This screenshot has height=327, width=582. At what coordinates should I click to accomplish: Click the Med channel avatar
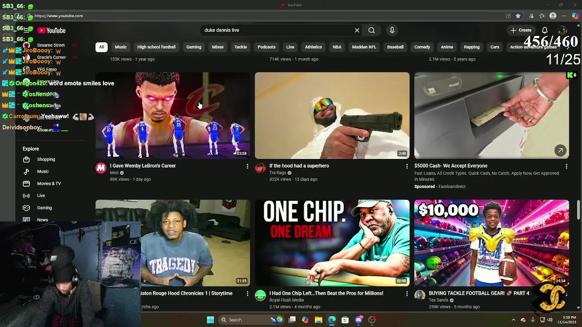[x=100, y=168]
